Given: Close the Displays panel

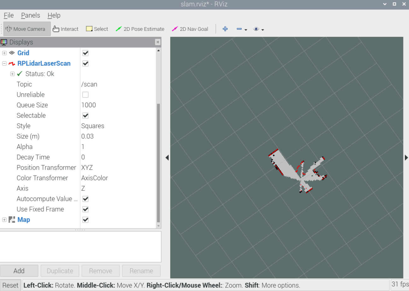Looking at the screenshot, I should pyautogui.click(x=158, y=42).
